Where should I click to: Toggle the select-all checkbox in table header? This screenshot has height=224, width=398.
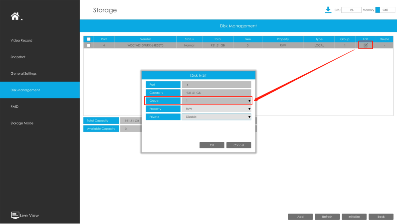tap(89, 39)
